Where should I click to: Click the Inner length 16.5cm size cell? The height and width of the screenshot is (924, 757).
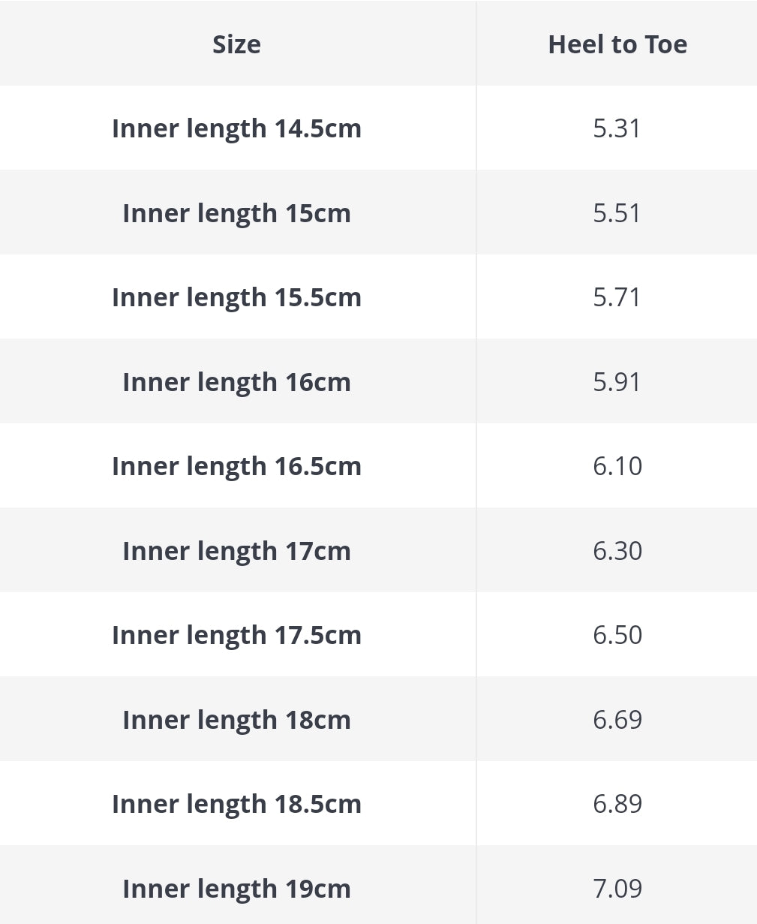(236, 466)
